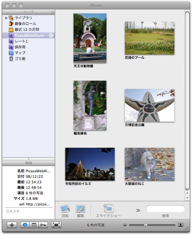192x235 pixels.
Task: Toggle the information panel button
Action: click(25, 225)
